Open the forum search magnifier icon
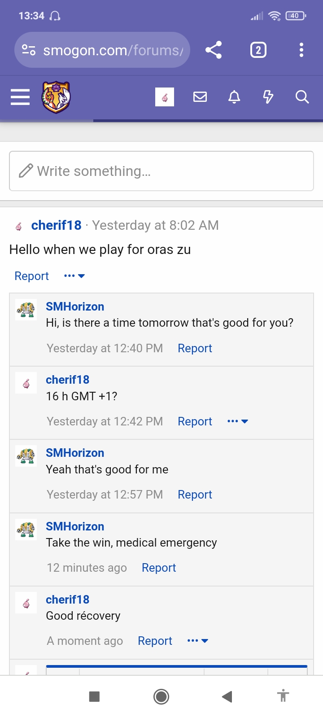The width and height of the screenshot is (323, 718). [302, 97]
